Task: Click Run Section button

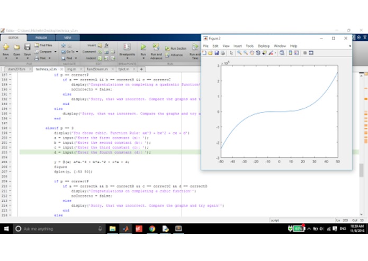Action: [x=176, y=49]
